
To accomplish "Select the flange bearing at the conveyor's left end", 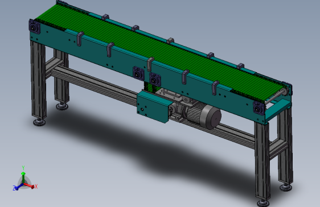I will click(x=34, y=27).
